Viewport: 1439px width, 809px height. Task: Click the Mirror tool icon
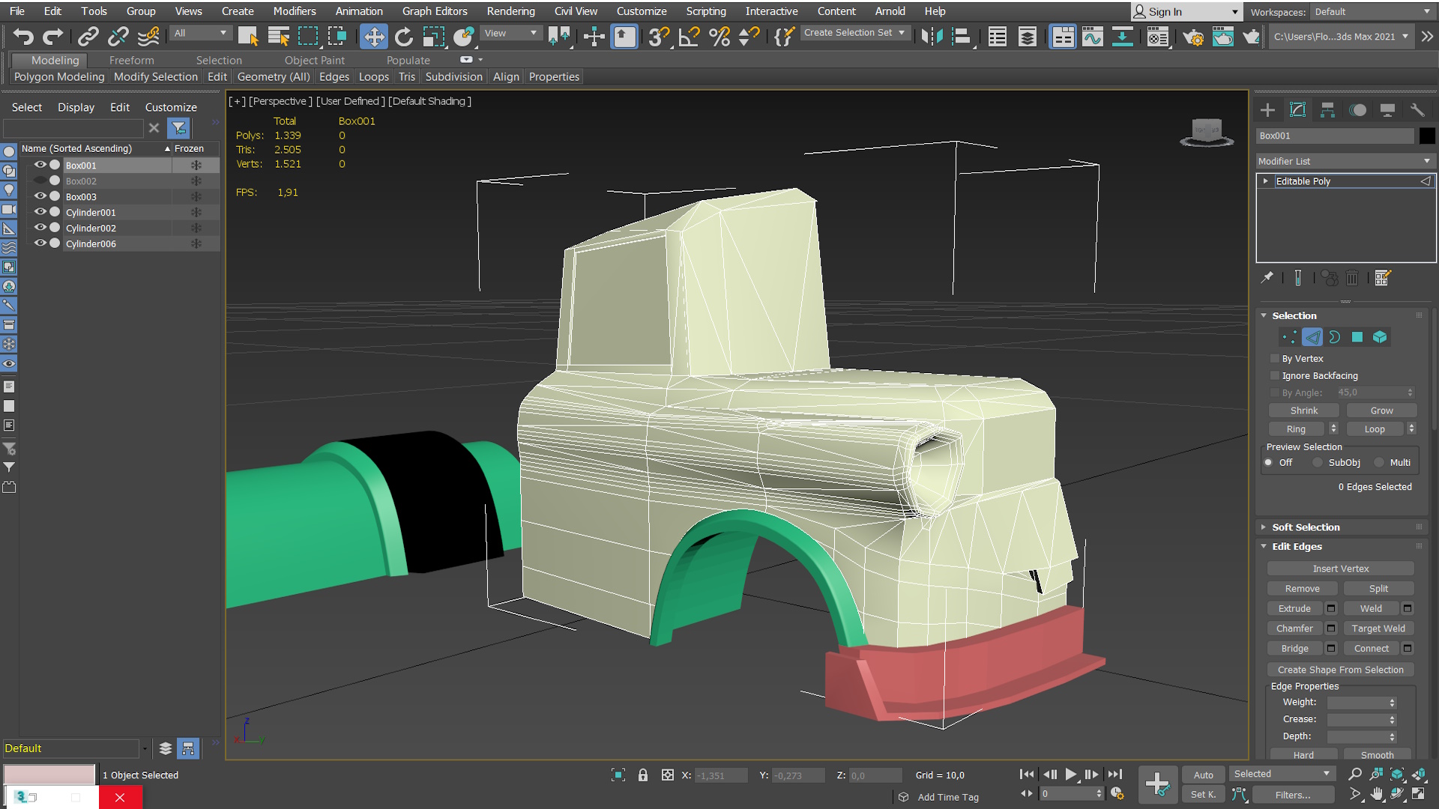(932, 37)
